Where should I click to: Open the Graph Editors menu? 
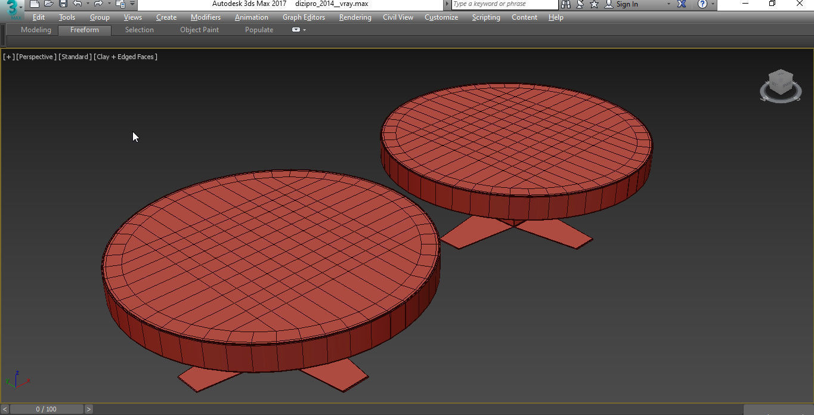point(304,17)
